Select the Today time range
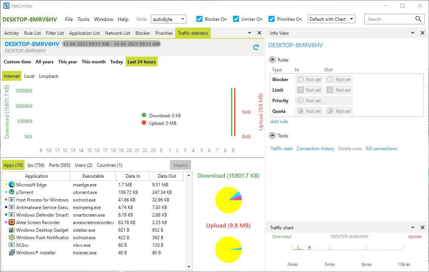The width and height of the screenshot is (429, 272). point(117,62)
